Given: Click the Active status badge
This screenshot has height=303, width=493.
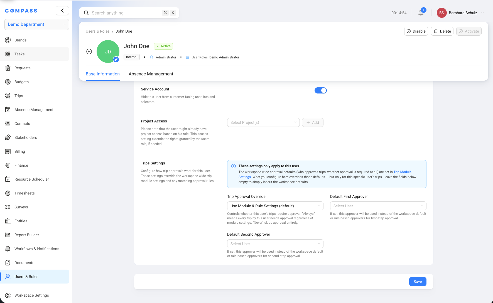Looking at the screenshot, I should [163, 46].
